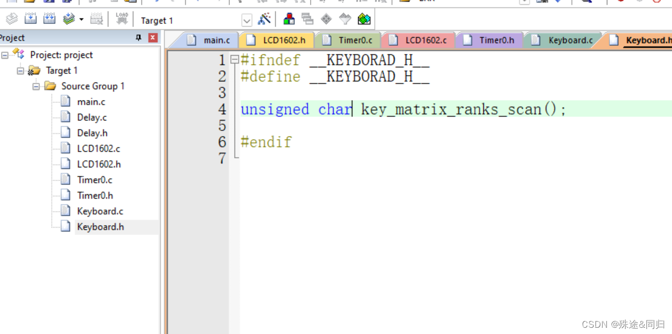The width and height of the screenshot is (672, 334).
Task: Close the Project panel
Action: tap(152, 38)
